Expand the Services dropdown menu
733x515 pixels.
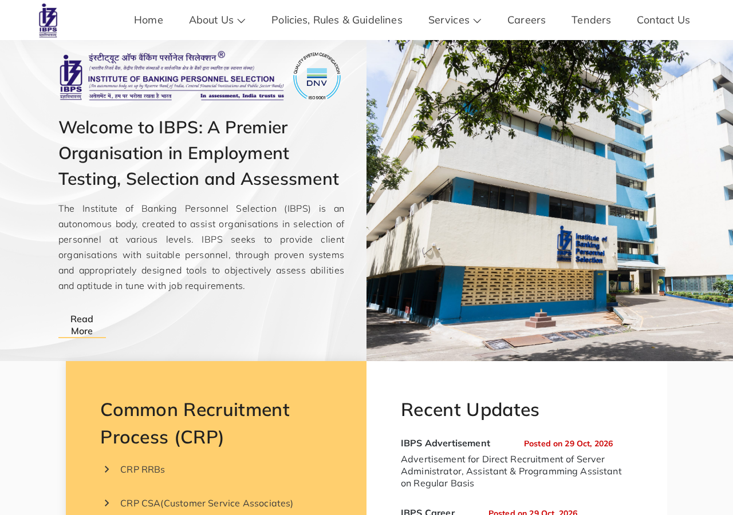point(455,20)
